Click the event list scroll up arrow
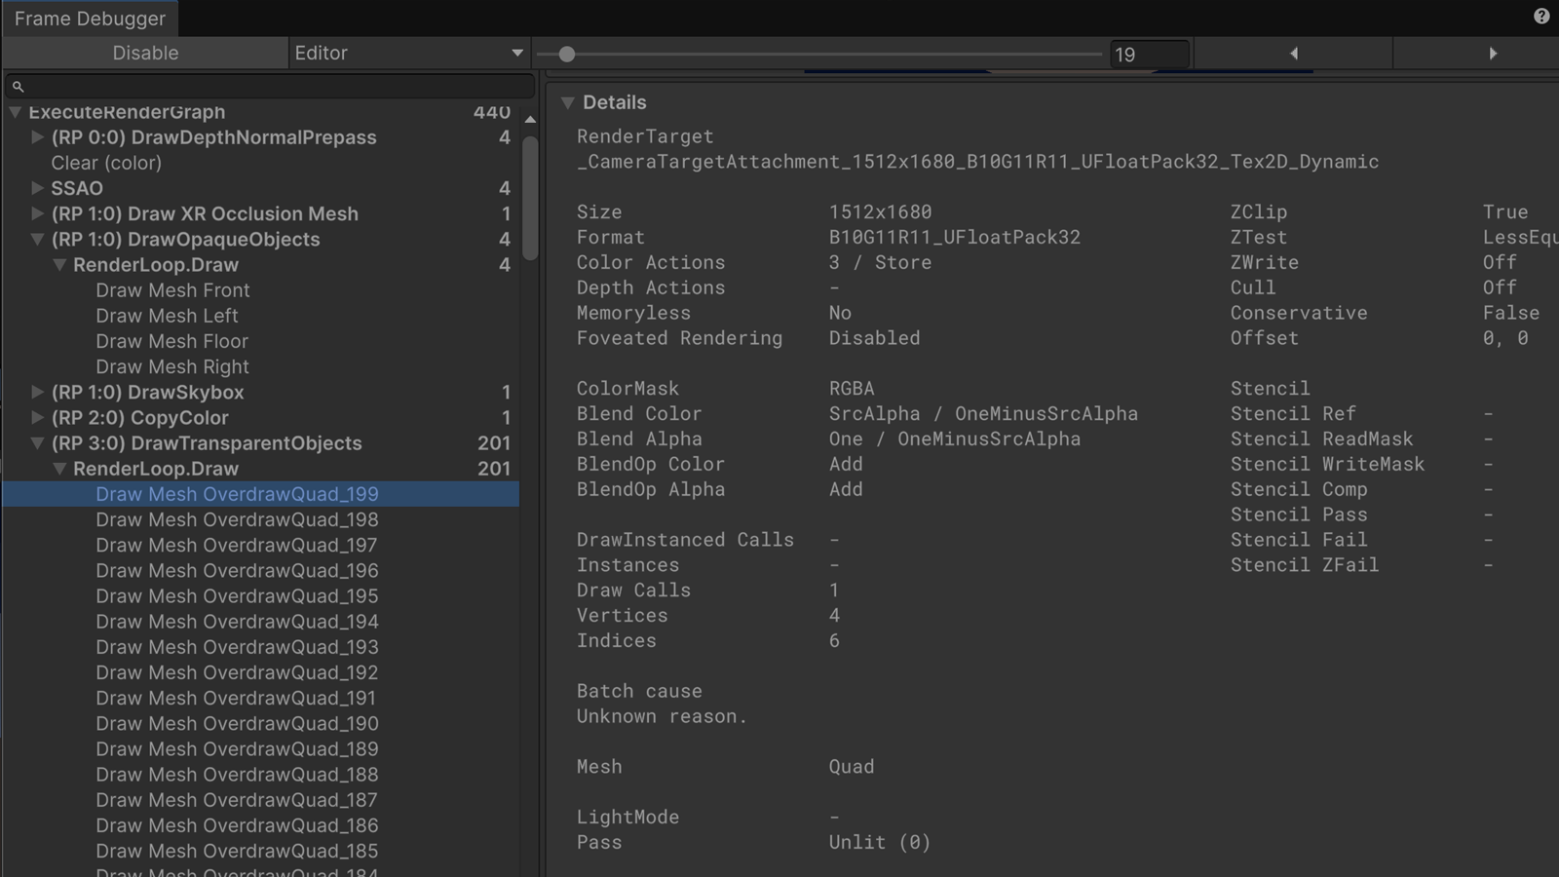The width and height of the screenshot is (1559, 877). [530, 120]
